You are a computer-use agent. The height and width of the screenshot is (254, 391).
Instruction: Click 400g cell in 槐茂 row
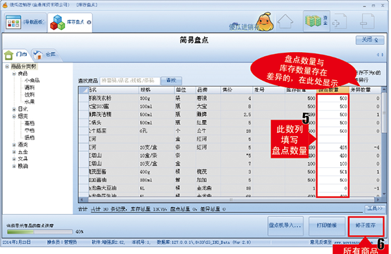(156, 172)
